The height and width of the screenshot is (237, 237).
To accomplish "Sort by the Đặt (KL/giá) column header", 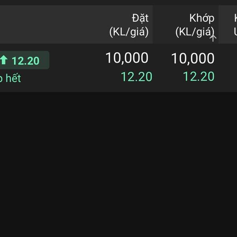I will (x=76, y=24).
